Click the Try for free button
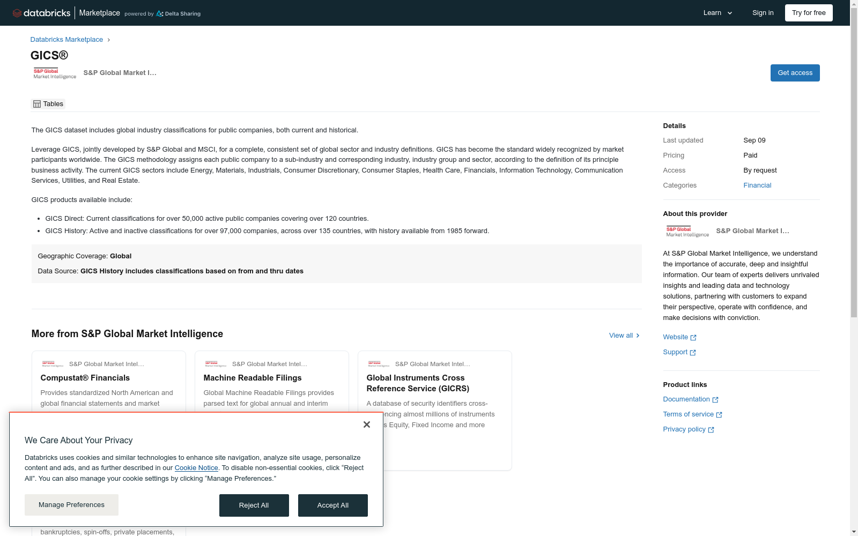Image resolution: width=858 pixels, height=536 pixels. tap(809, 13)
